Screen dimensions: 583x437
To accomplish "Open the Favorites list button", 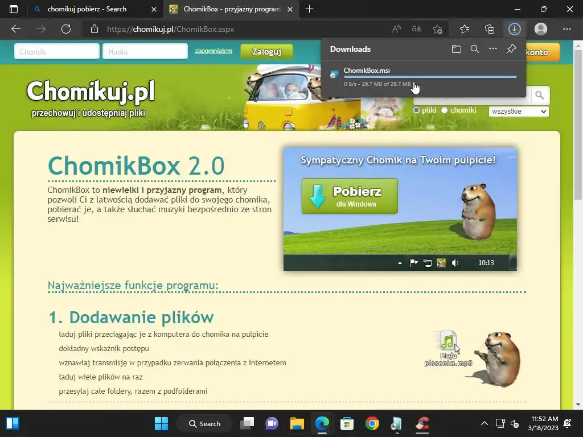I will (x=465, y=29).
